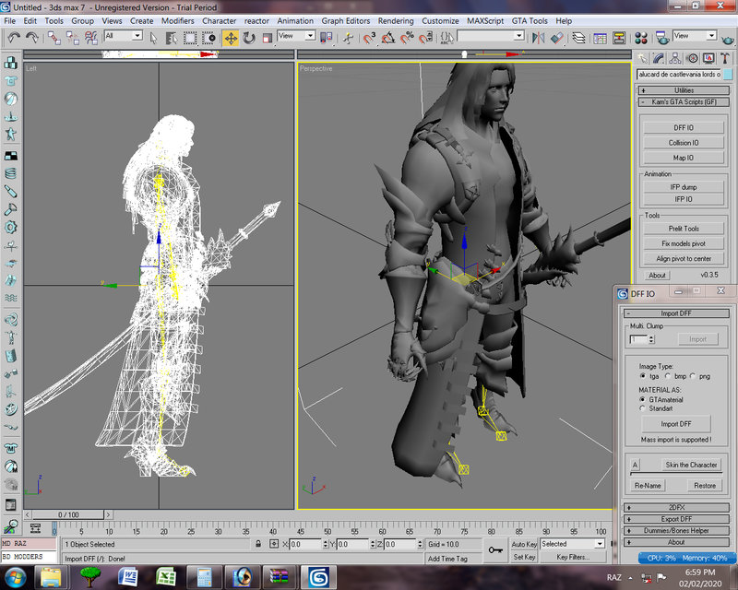The width and height of the screenshot is (738, 590).
Task: Open the Graph Editors menu
Action: click(346, 20)
